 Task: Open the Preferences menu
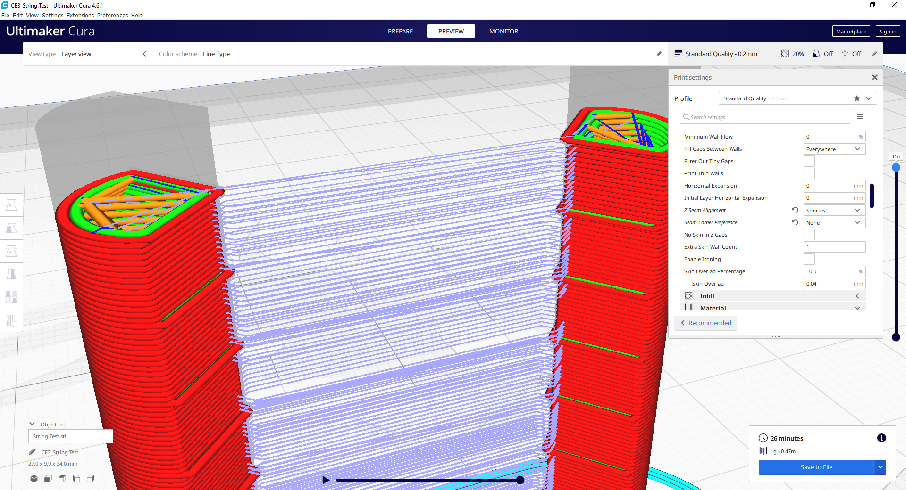click(112, 15)
